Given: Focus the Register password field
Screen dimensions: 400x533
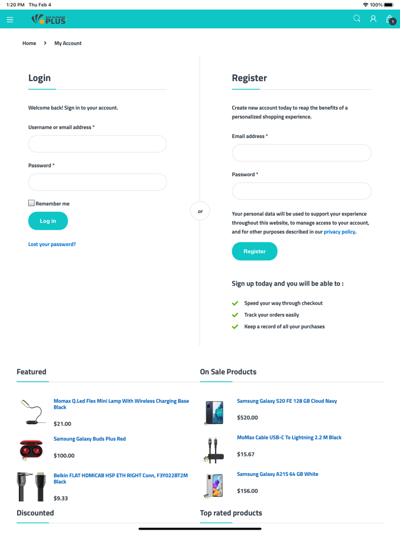Looking at the screenshot, I should tap(301, 191).
